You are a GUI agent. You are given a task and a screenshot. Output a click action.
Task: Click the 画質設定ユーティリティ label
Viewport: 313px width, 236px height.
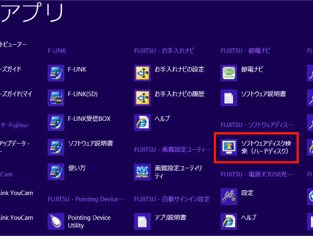click(178, 172)
